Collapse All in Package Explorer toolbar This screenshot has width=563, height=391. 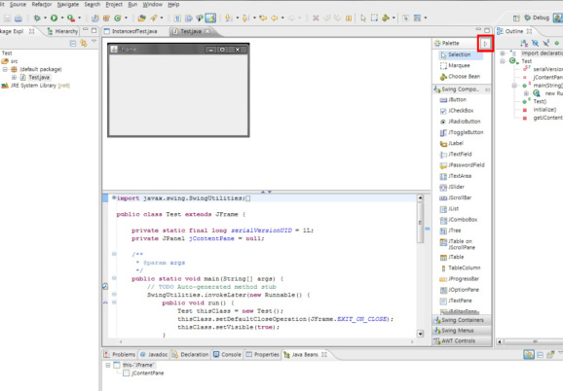pyautogui.click(x=73, y=44)
